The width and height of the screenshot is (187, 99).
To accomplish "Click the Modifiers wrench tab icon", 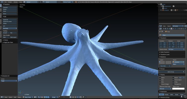I will click(175, 29).
